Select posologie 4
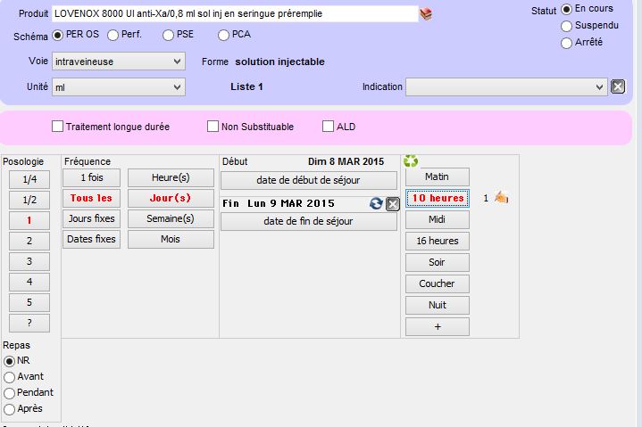Screen dimensions: 642x427 point(29,282)
